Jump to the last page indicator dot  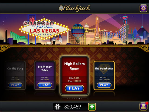point(82,98)
